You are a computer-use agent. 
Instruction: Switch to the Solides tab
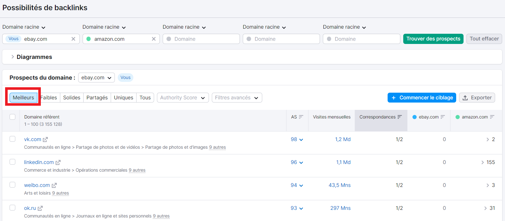[x=72, y=98]
